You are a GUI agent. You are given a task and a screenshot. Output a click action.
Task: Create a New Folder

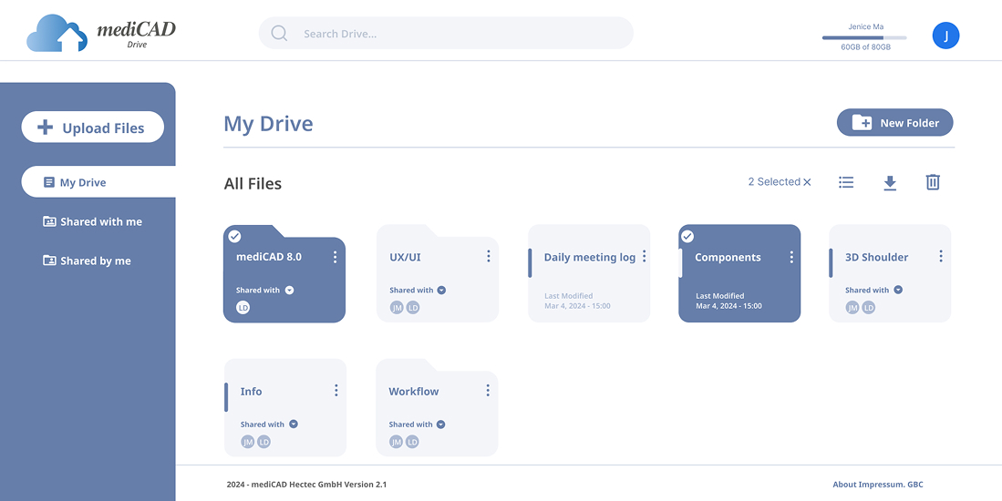coord(894,123)
